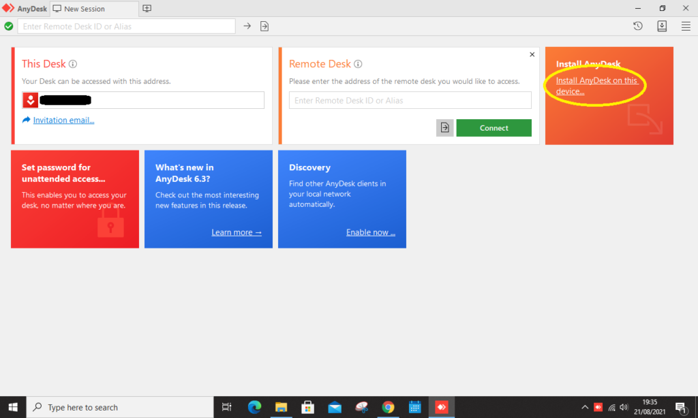This screenshot has height=418, width=698.
Task: Open the session history clock icon
Action: click(638, 27)
